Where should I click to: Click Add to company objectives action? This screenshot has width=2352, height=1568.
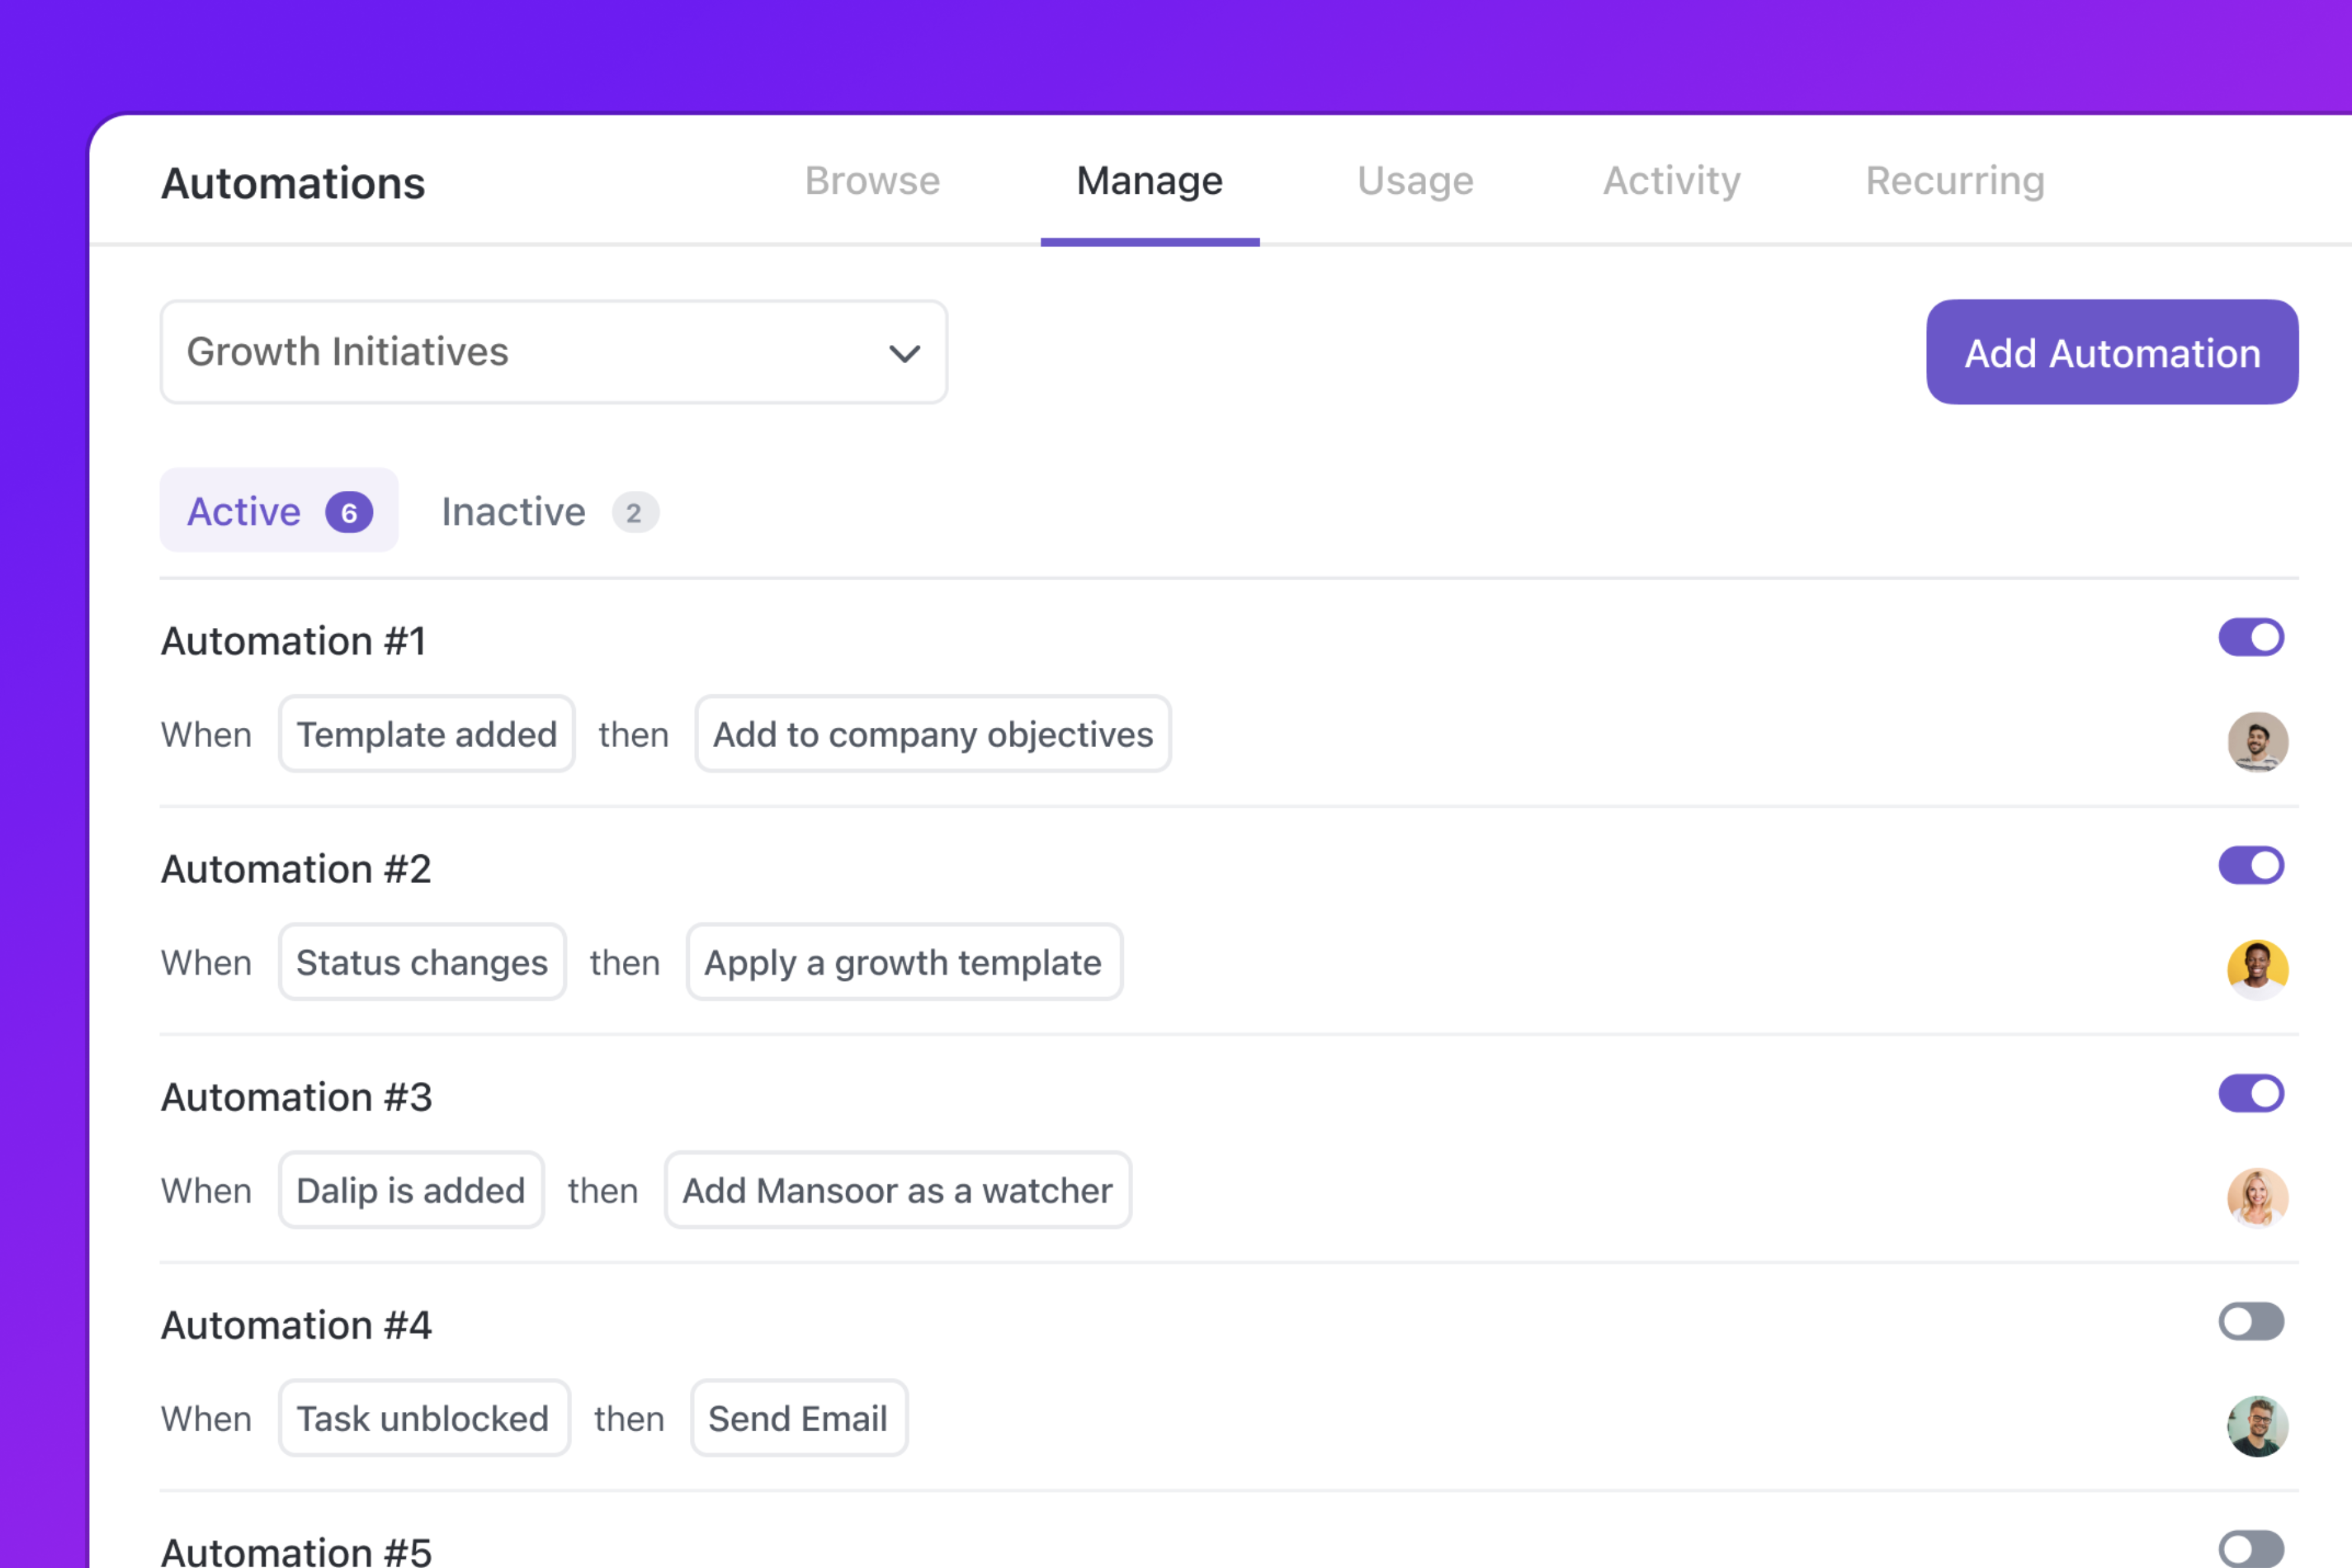933,734
